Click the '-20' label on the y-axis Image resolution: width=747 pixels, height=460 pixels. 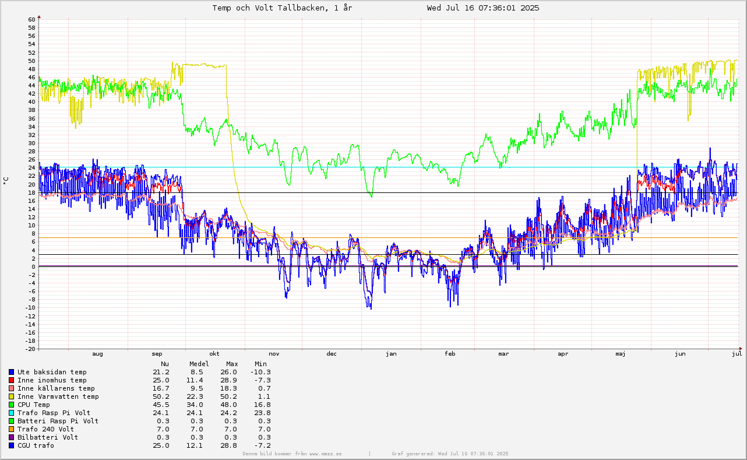30,349
